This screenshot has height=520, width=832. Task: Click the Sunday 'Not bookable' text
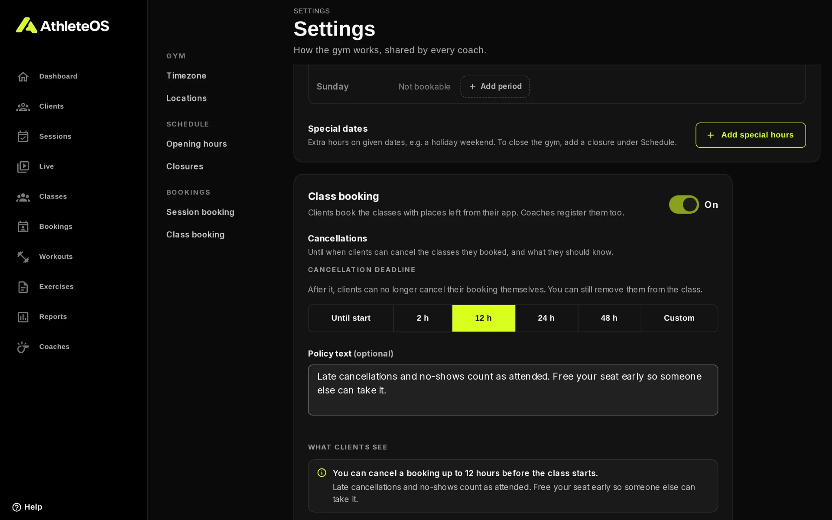(x=424, y=87)
